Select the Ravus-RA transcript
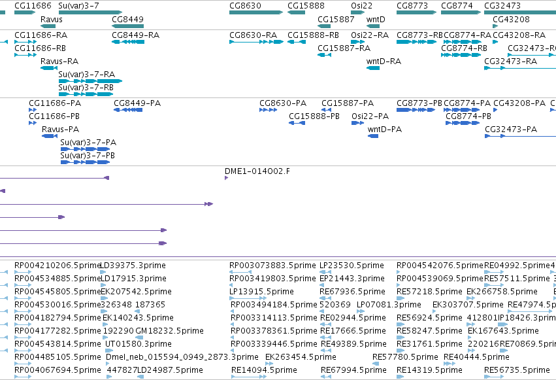This screenshot has height=380, width=556. tap(49, 68)
